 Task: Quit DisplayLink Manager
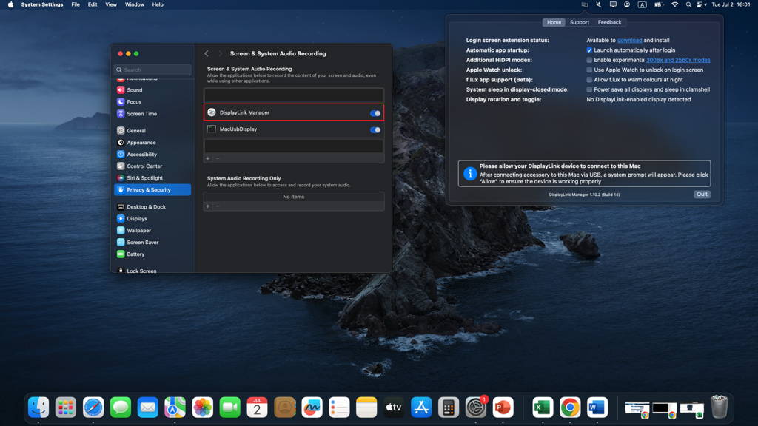[702, 195]
